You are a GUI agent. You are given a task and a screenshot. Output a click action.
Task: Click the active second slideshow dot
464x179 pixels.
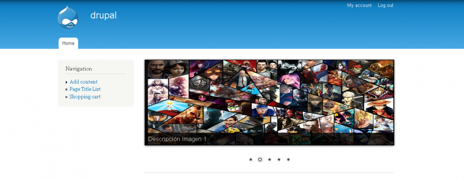coord(260,159)
